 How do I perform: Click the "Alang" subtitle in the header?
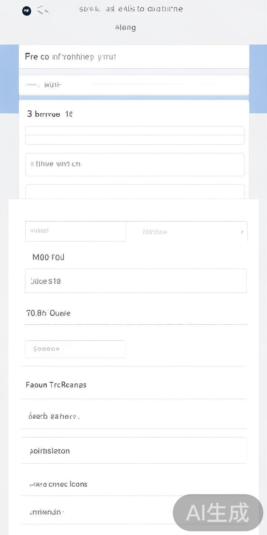tap(125, 27)
